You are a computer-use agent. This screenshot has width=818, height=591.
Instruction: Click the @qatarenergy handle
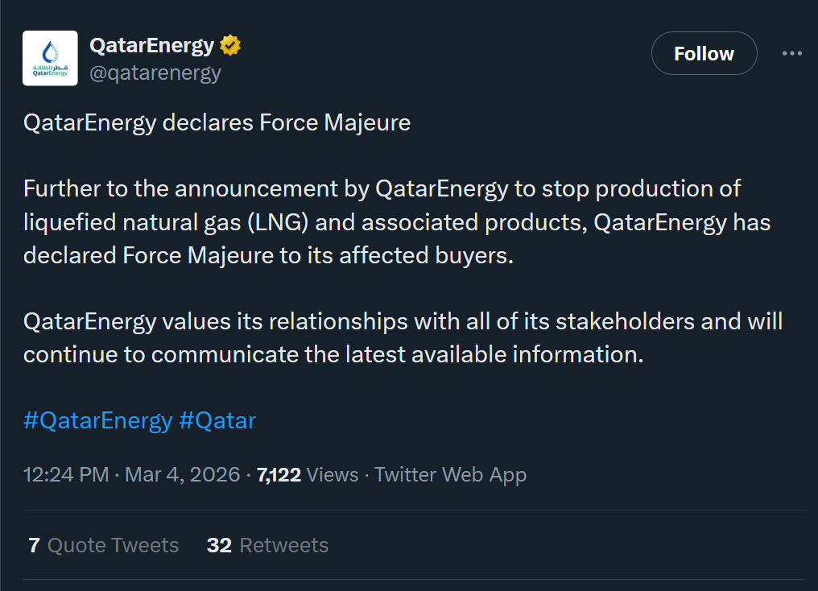coord(155,73)
